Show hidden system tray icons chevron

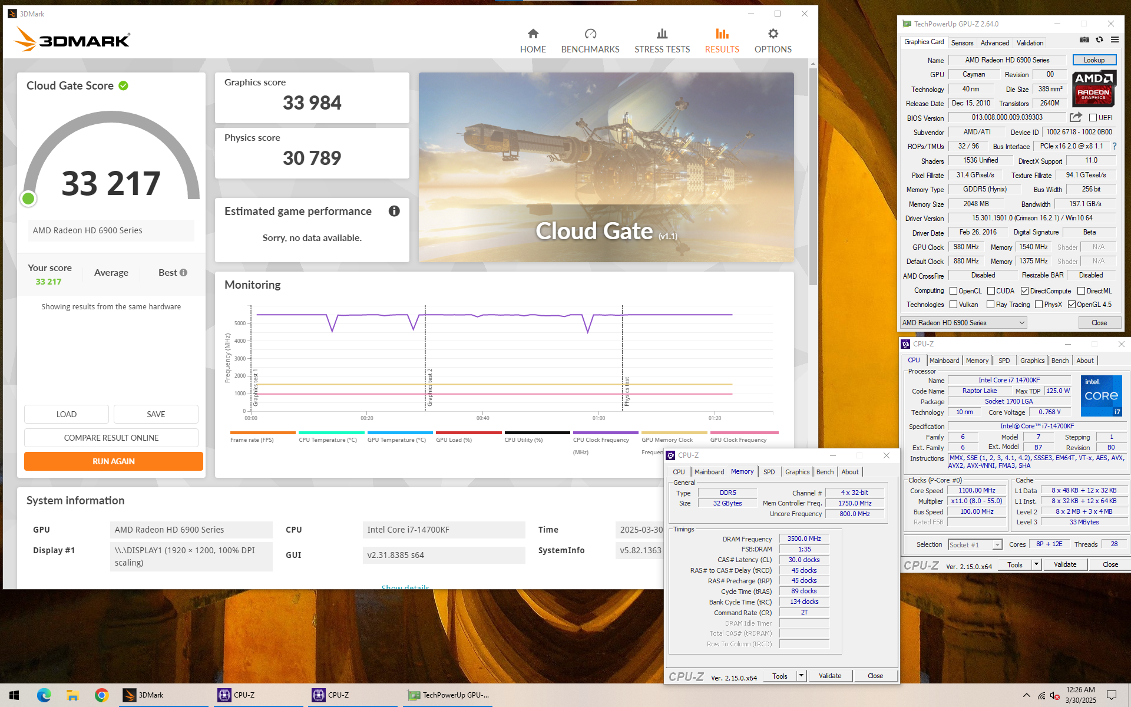click(x=1026, y=695)
